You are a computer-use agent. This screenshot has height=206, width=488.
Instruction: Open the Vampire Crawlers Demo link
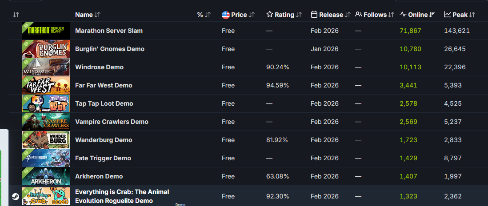click(x=112, y=122)
